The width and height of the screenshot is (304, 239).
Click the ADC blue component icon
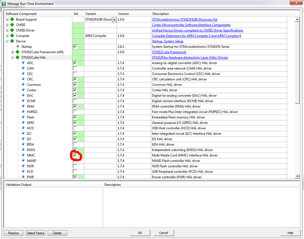tap(23, 63)
